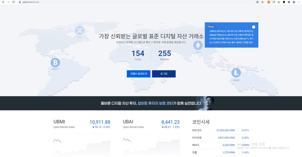Select the 비트코인 price row
Image resolution: width=302 pixels, height=157 pixels.
(x=221, y=130)
